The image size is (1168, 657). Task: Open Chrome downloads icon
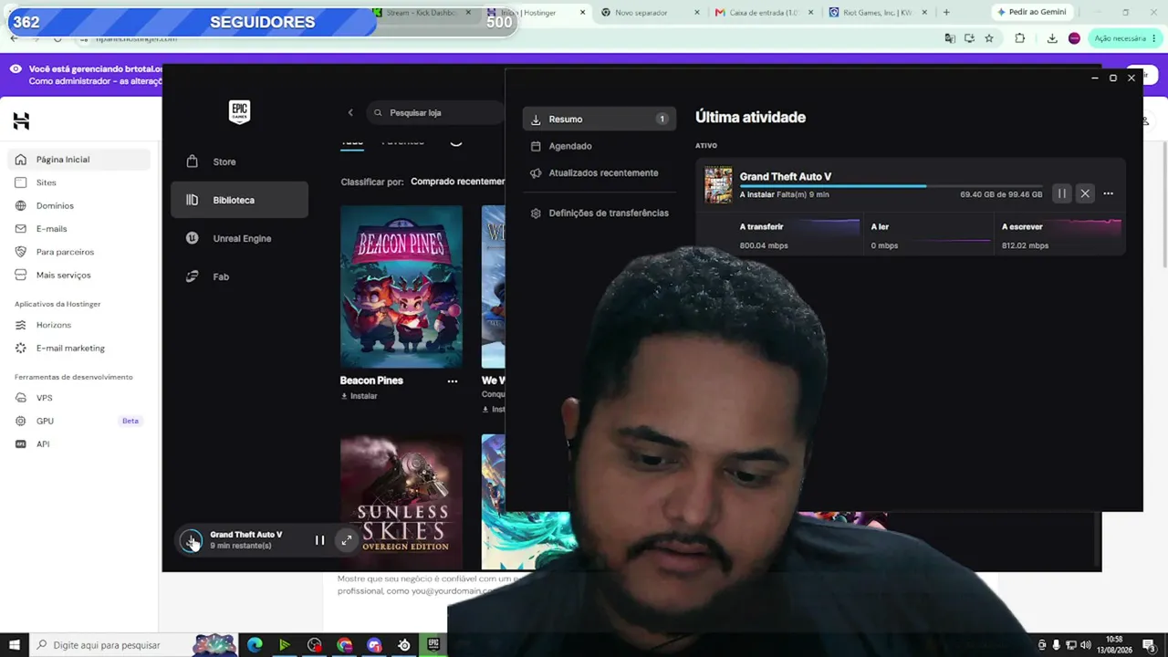[x=1052, y=38]
